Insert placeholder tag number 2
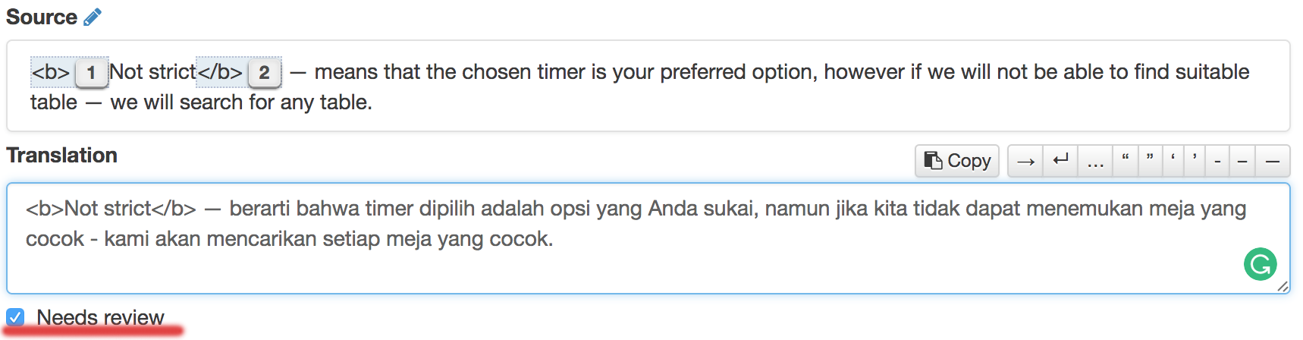Image resolution: width=1303 pixels, height=340 pixels. pyautogui.click(x=264, y=73)
